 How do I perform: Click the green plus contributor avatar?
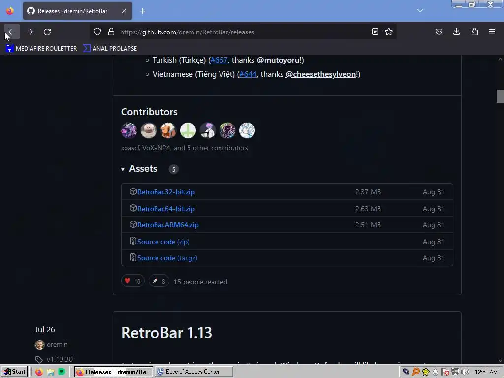tap(188, 130)
